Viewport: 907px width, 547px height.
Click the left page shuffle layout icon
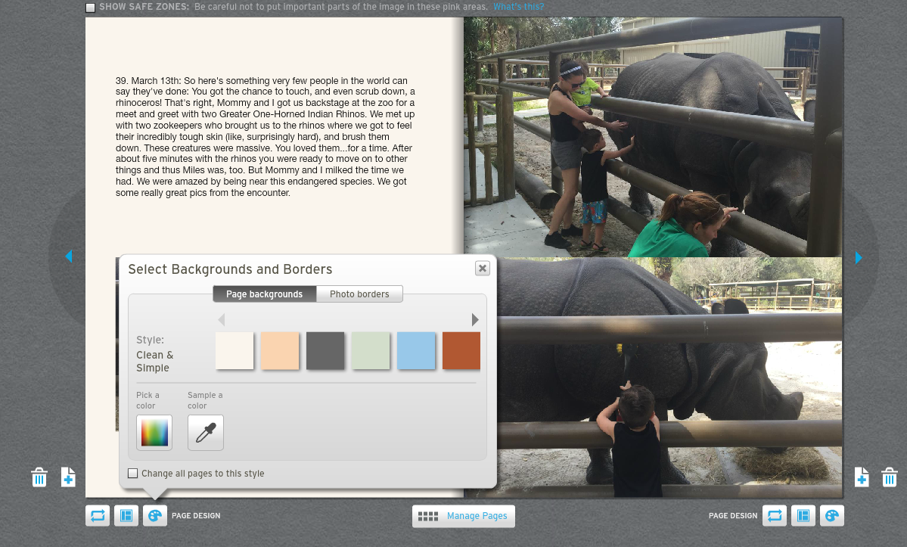[x=98, y=516]
